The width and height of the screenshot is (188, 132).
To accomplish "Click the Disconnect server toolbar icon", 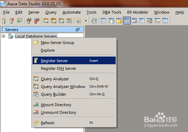I will tap(37, 21).
